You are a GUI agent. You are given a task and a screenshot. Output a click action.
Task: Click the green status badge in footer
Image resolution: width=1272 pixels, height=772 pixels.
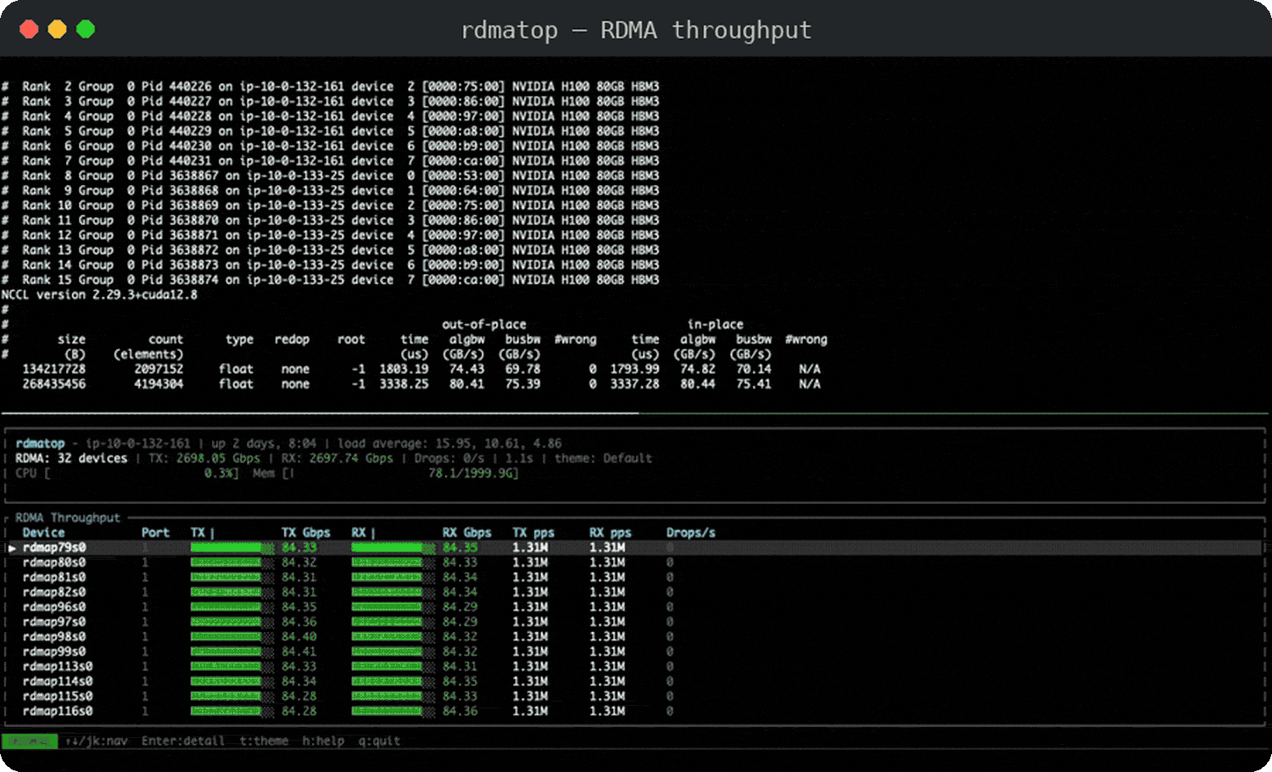coord(30,741)
